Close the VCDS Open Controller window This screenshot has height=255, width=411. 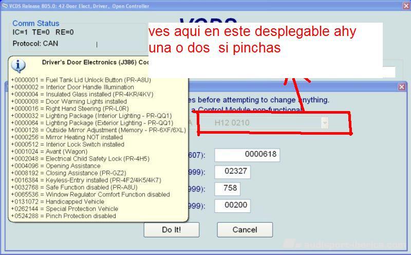click(x=406, y=6)
